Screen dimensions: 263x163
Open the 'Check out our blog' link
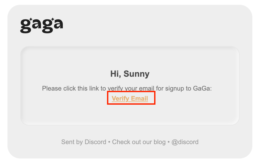[139, 142]
